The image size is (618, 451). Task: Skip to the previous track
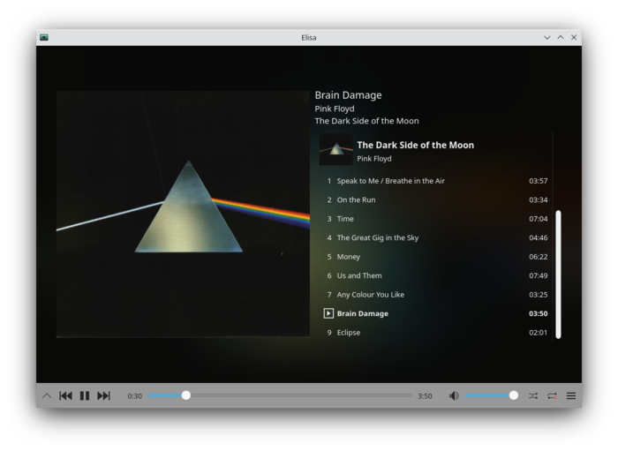pyautogui.click(x=65, y=396)
